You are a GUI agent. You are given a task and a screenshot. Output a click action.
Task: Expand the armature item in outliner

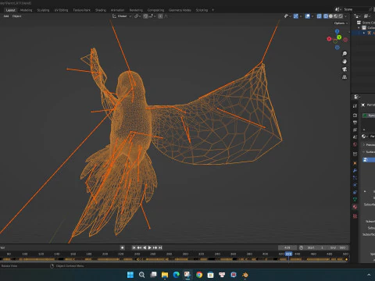click(x=364, y=33)
